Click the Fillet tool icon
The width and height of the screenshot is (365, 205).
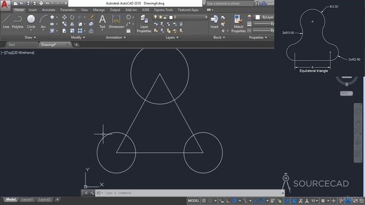pos(80,24)
